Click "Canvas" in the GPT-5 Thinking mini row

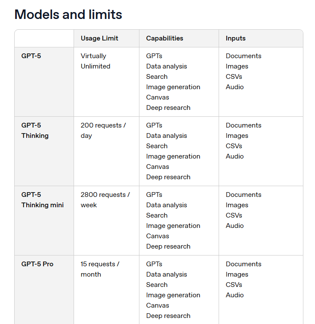tap(157, 236)
